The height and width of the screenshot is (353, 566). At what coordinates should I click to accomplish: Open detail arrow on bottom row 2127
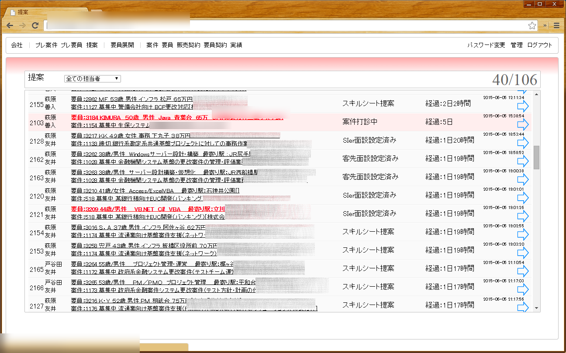523,308
